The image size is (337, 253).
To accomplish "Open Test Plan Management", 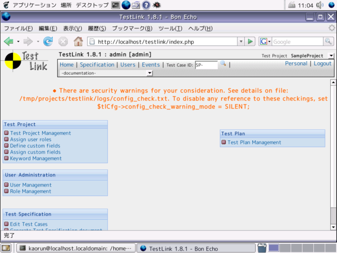I will [254, 142].
